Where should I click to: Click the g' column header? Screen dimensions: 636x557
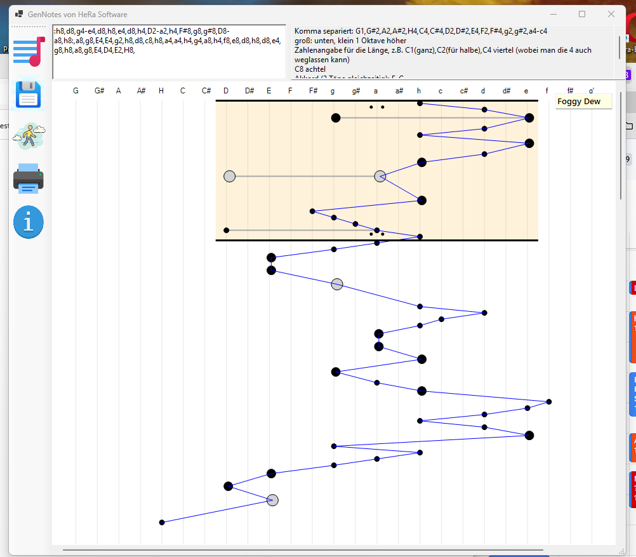point(592,91)
